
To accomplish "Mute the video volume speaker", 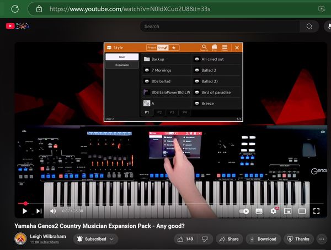I will coord(53,211).
